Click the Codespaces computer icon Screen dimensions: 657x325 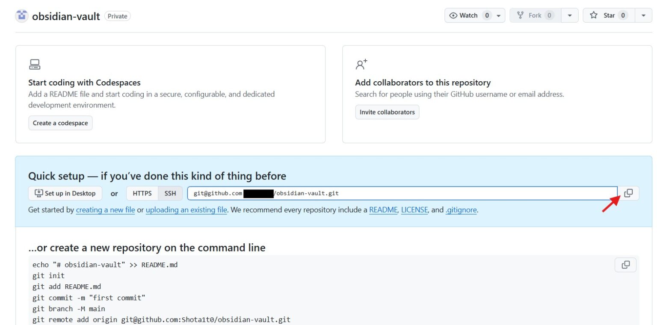(35, 64)
